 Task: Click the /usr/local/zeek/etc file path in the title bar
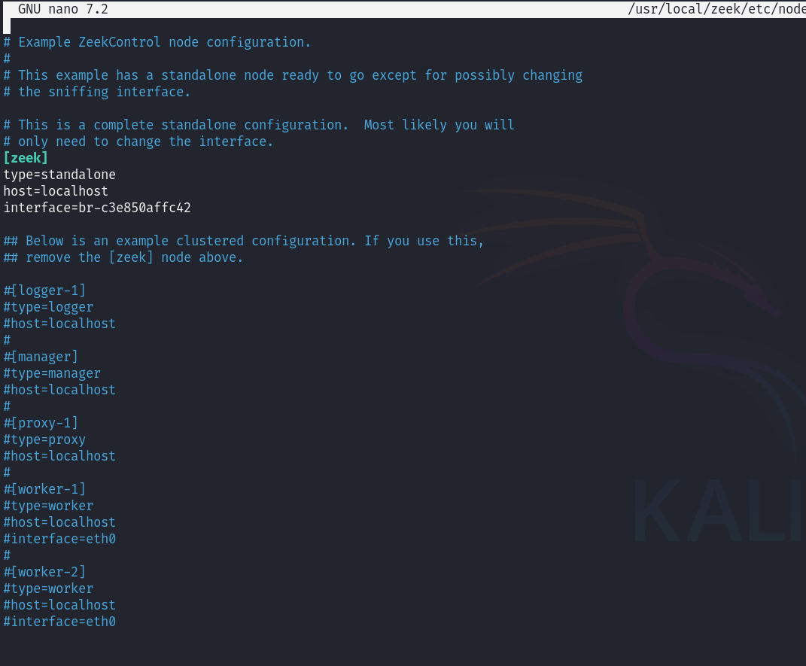[x=716, y=9]
